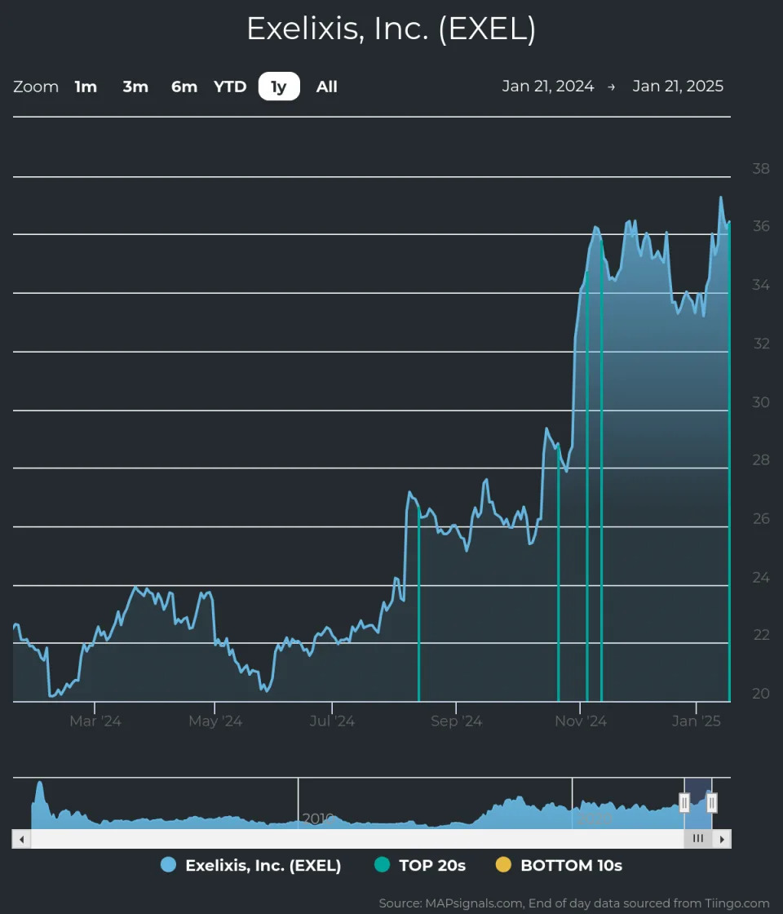Click the teal TOP 20s legend dot

click(x=383, y=865)
